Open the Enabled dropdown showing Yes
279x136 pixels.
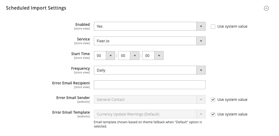pos(150,26)
